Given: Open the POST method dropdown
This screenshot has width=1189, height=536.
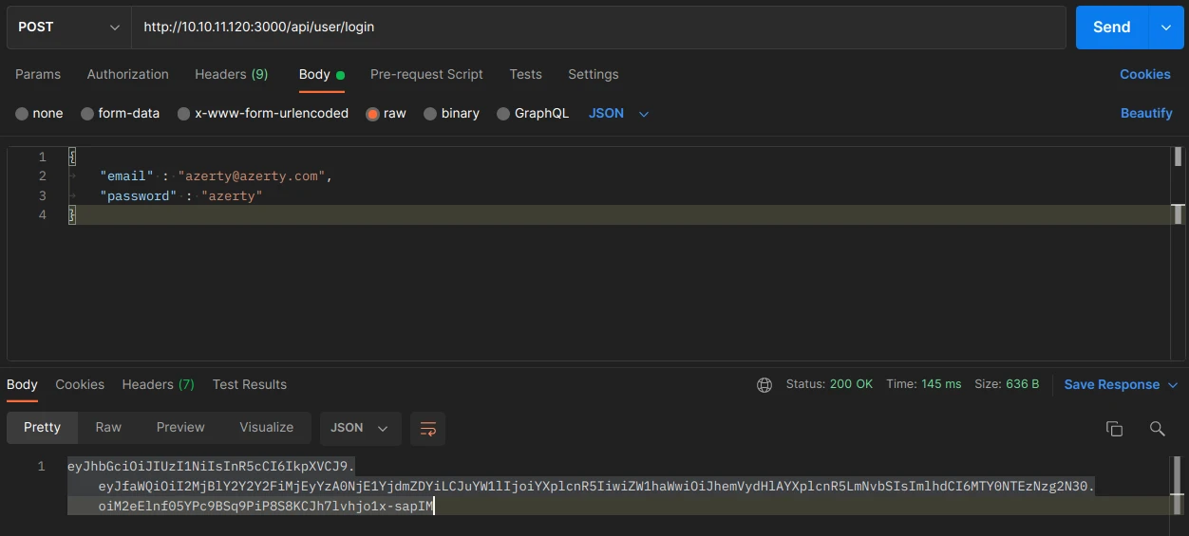Looking at the screenshot, I should point(69,28).
